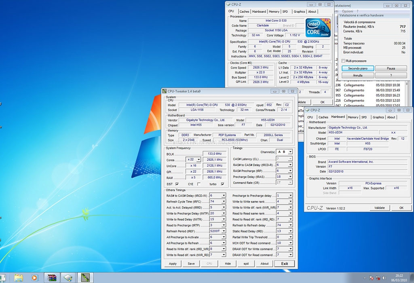Click the "2000LL Series" part number value
Viewport: 414px width, 283px height.
point(273,135)
